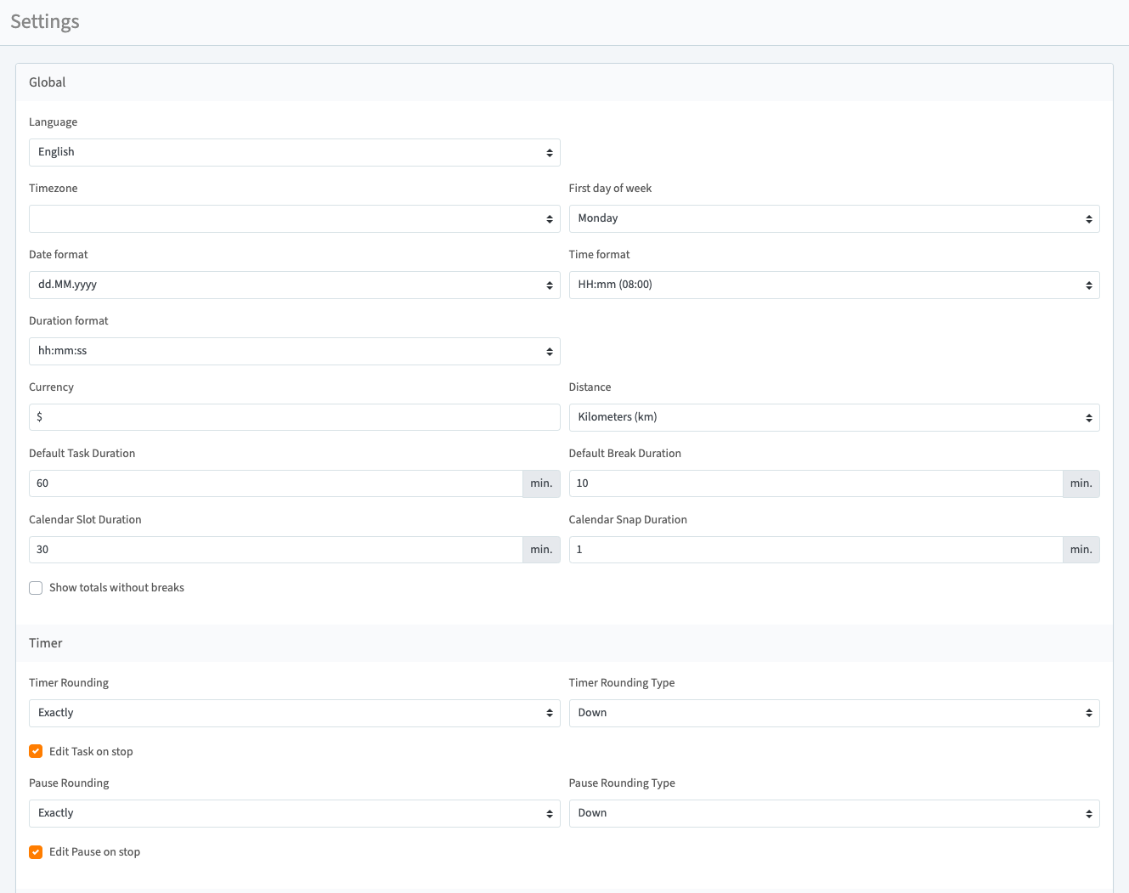Click the Currency input field
Screen dimensions: 1129x893
(x=294, y=417)
